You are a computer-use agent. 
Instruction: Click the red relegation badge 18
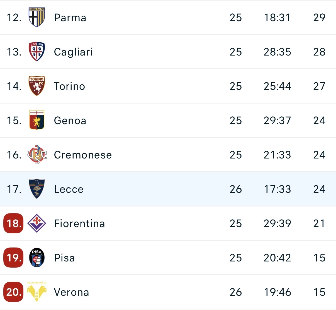tap(13, 223)
